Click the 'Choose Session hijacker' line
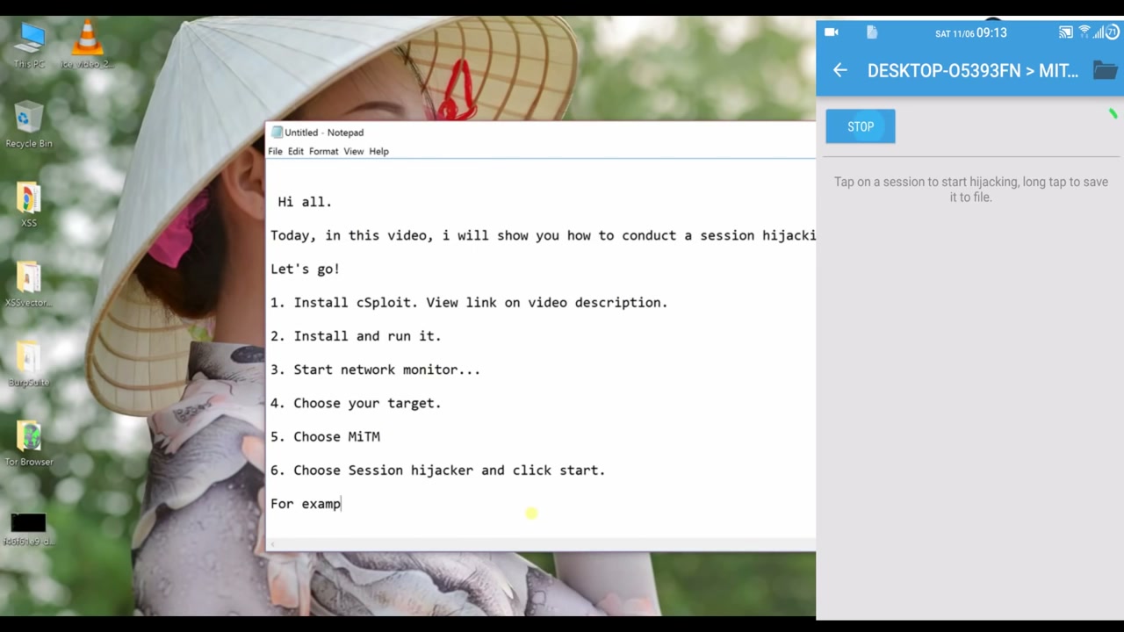Image resolution: width=1124 pixels, height=632 pixels. [437, 470]
